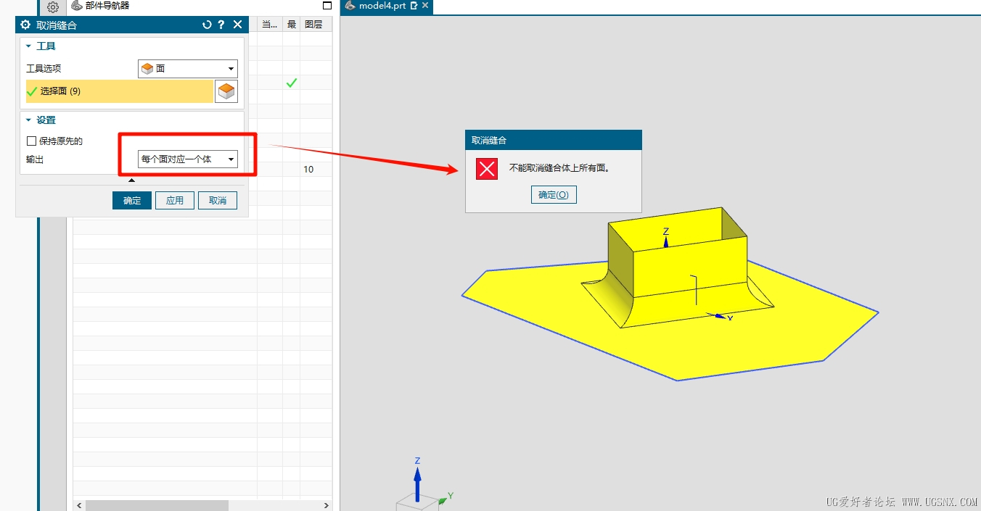Click the reset icon in Unsew dialog

[207, 25]
